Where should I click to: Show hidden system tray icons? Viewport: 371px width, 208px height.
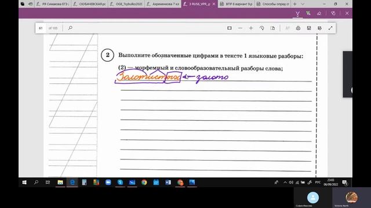(285, 183)
